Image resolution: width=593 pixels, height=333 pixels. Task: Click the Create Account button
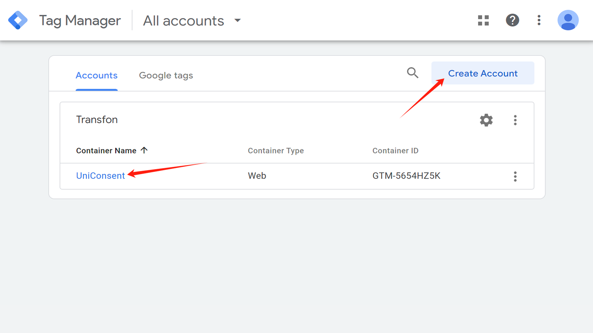pos(483,73)
